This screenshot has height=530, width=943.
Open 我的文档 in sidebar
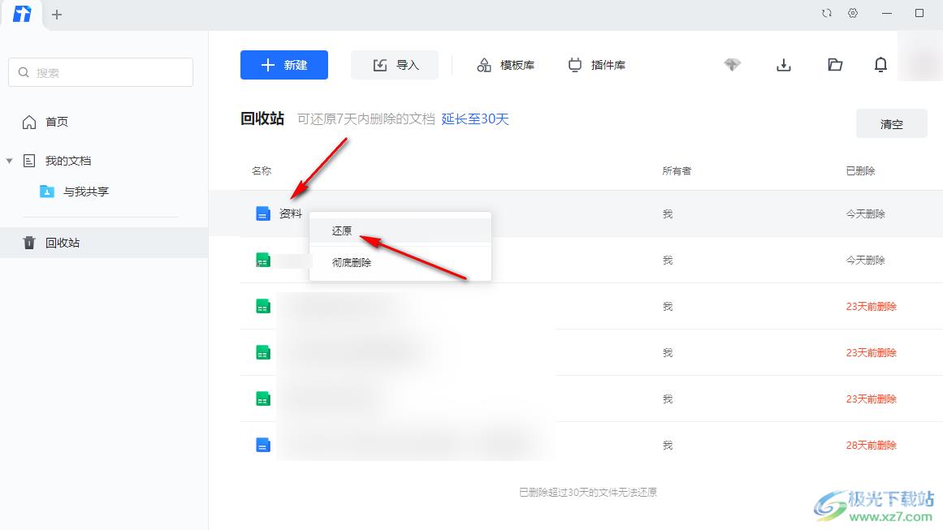click(68, 161)
